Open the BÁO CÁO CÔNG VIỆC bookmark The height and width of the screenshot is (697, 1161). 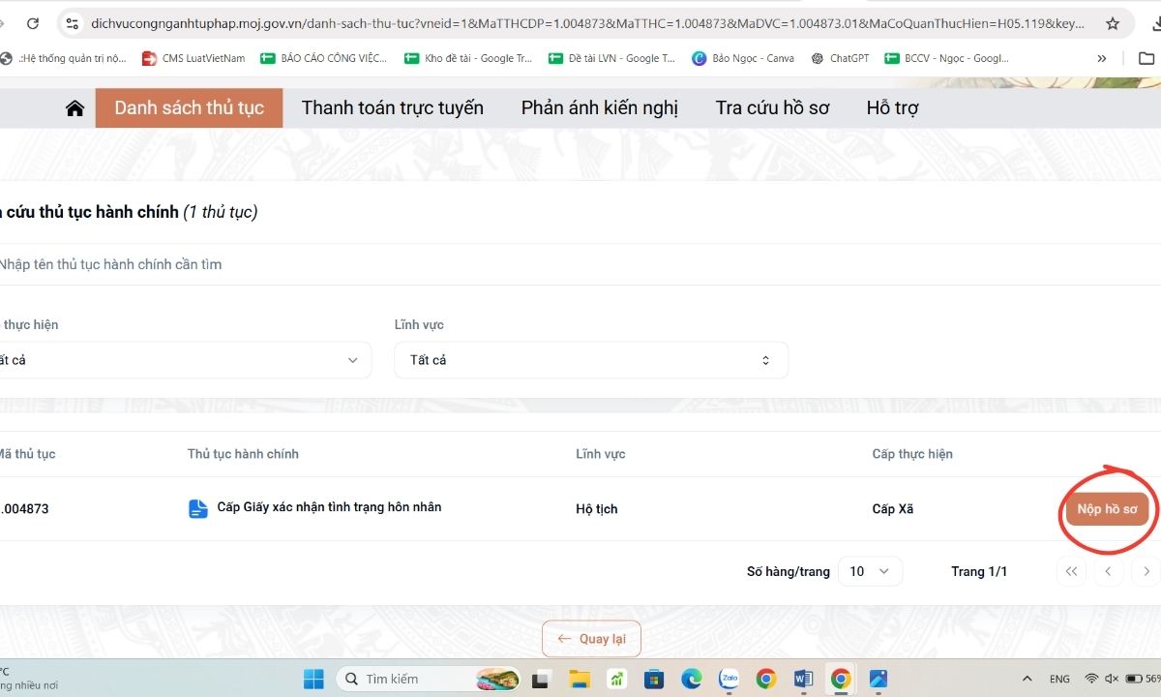click(x=323, y=58)
